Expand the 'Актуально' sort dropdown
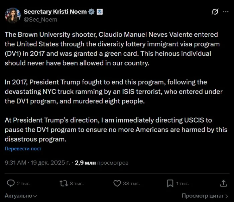The image size is (234, 202). (20, 196)
